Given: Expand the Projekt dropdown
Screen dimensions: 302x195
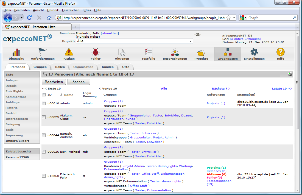Looking at the screenshot, I should point(191,41).
